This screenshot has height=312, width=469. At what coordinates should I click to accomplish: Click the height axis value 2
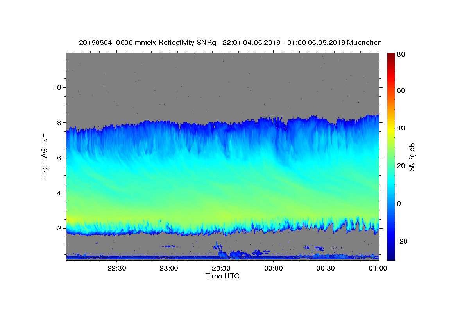point(59,228)
